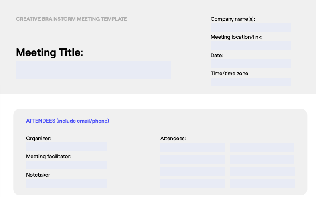Click the ATTENDEES (include email/phone) heading

click(67, 121)
